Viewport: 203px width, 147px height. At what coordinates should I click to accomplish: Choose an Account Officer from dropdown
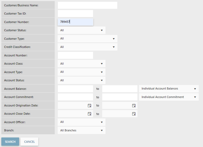(x=81, y=122)
